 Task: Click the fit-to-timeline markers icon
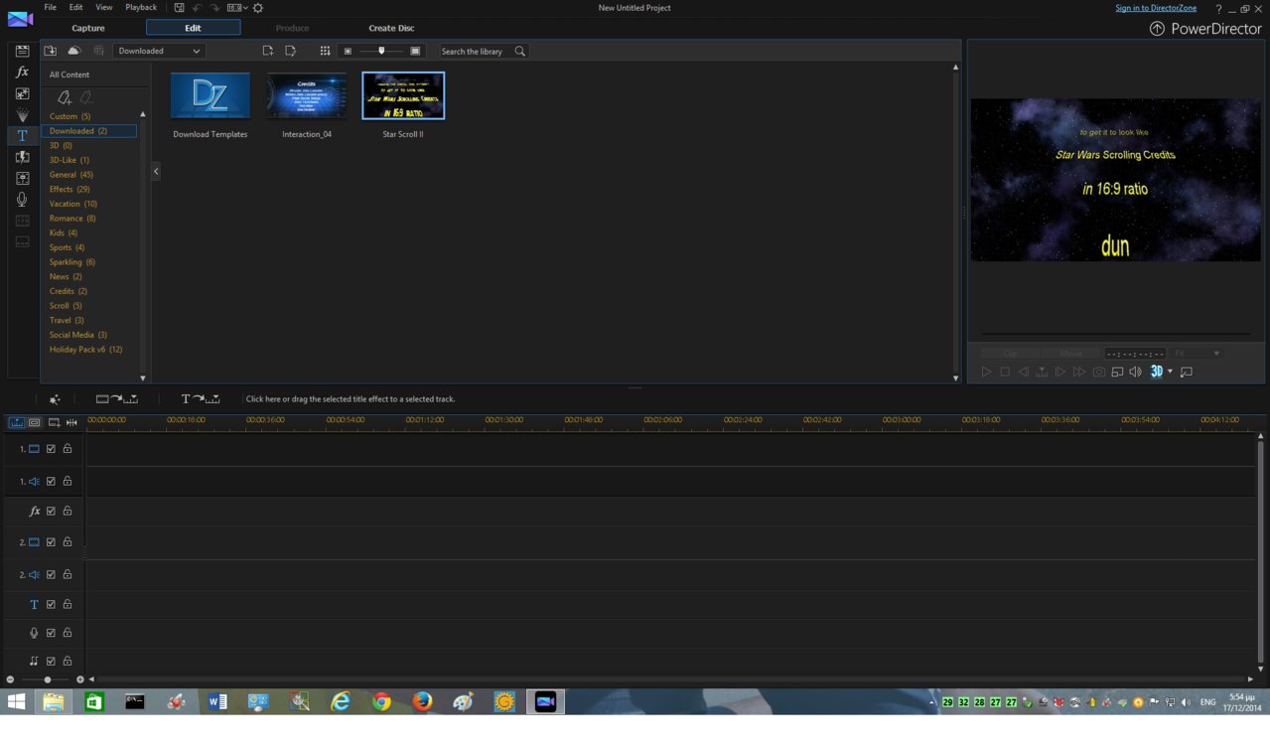(71, 422)
